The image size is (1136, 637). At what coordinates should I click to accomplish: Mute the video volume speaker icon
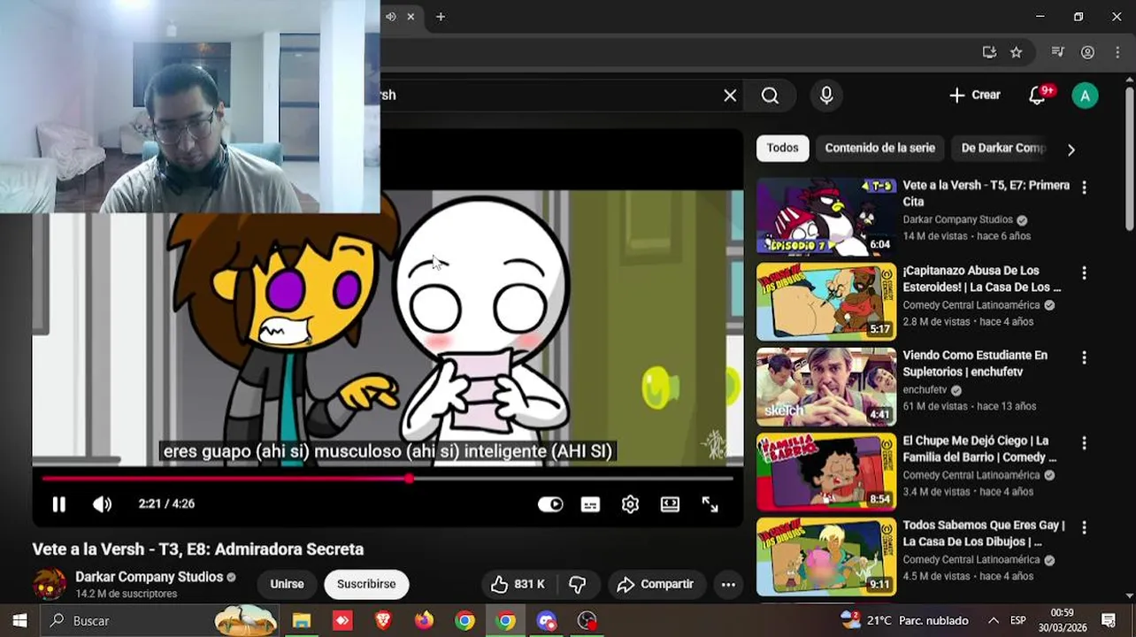102,504
